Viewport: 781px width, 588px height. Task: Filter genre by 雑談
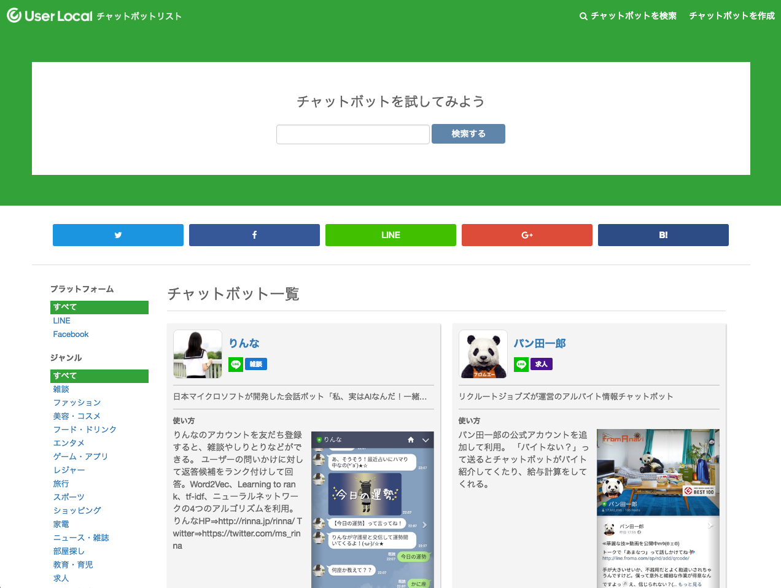(x=61, y=389)
